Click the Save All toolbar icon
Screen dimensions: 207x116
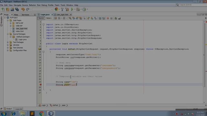pos(17,9)
